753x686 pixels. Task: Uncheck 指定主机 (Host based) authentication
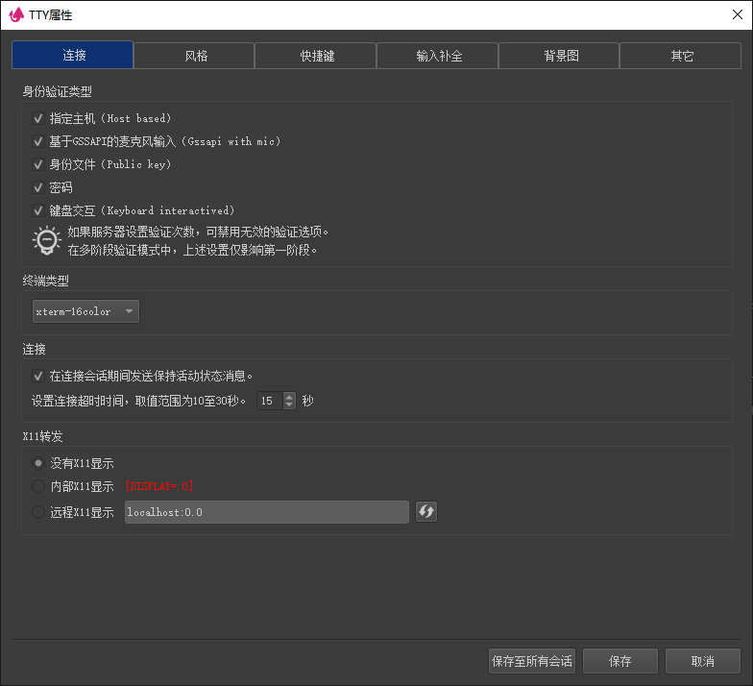38,118
